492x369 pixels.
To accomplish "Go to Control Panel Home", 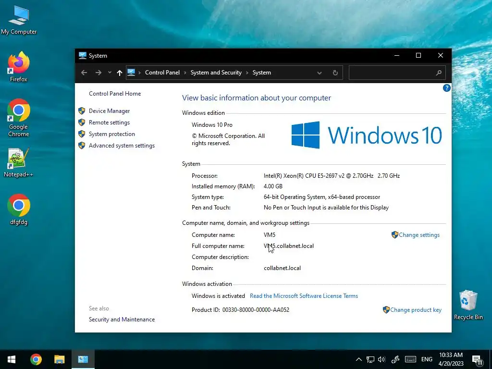I will point(115,94).
